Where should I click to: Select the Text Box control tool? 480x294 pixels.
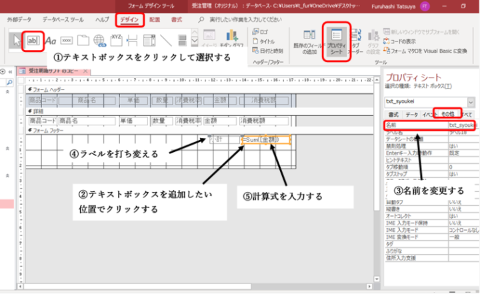[33, 41]
